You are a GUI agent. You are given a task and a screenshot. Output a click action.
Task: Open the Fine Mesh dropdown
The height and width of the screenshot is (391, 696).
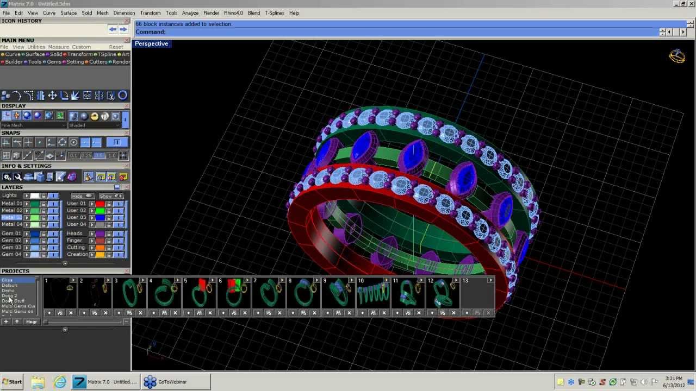pos(34,125)
